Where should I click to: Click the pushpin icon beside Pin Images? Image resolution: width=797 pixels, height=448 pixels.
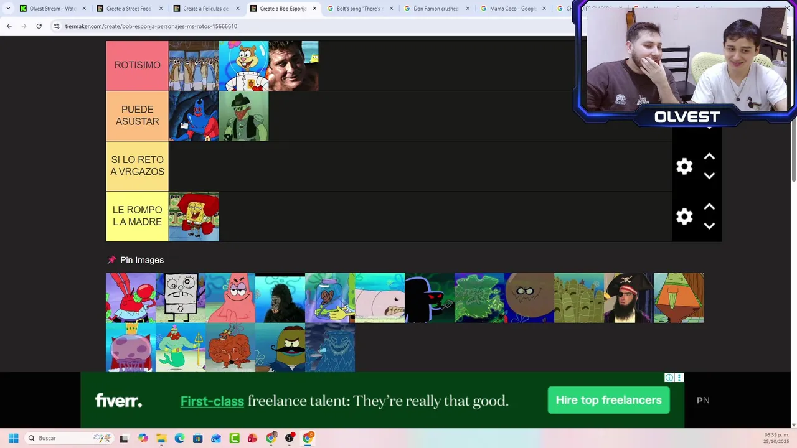tap(111, 260)
